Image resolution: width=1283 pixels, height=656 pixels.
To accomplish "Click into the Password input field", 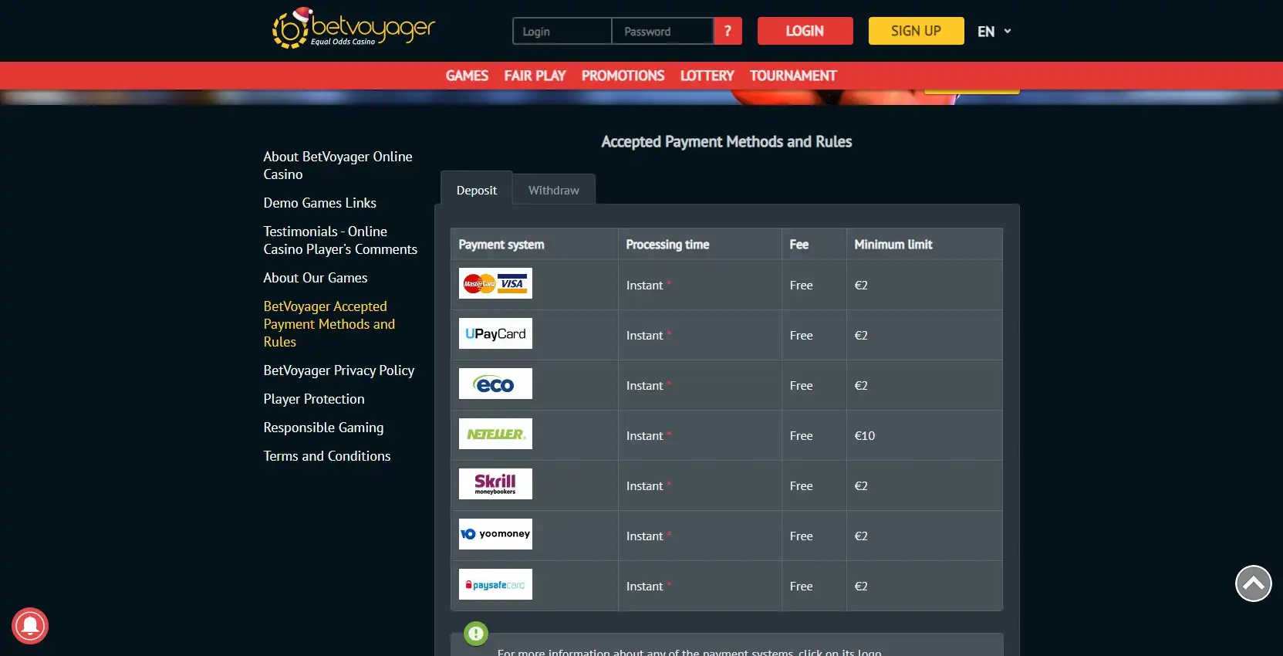I will [x=662, y=32].
